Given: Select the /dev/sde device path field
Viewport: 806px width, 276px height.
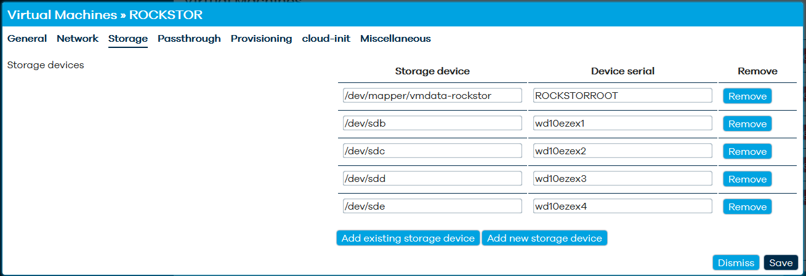Looking at the screenshot, I should click(432, 206).
